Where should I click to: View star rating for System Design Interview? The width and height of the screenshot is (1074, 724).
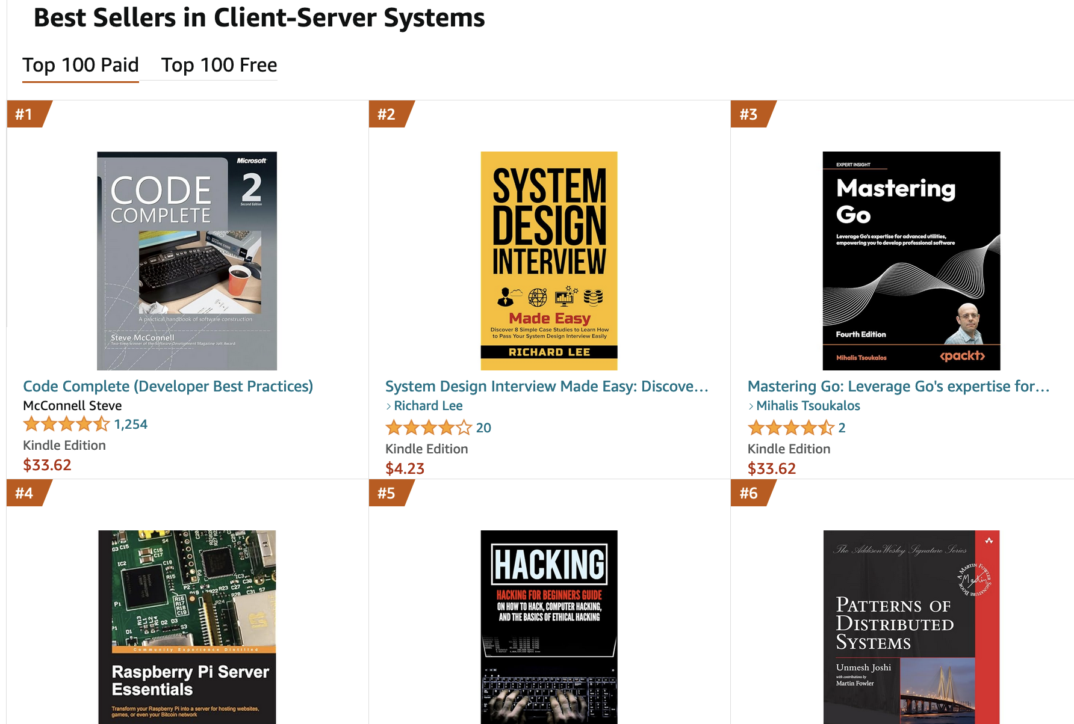(429, 428)
